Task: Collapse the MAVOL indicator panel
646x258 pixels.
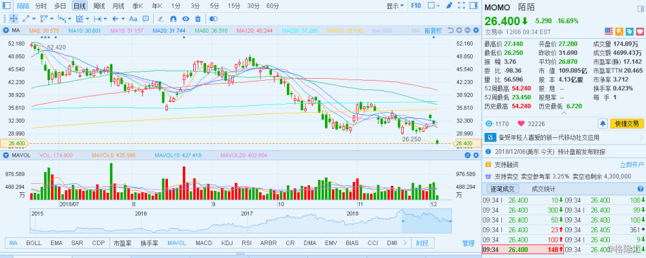Action: click(6, 155)
